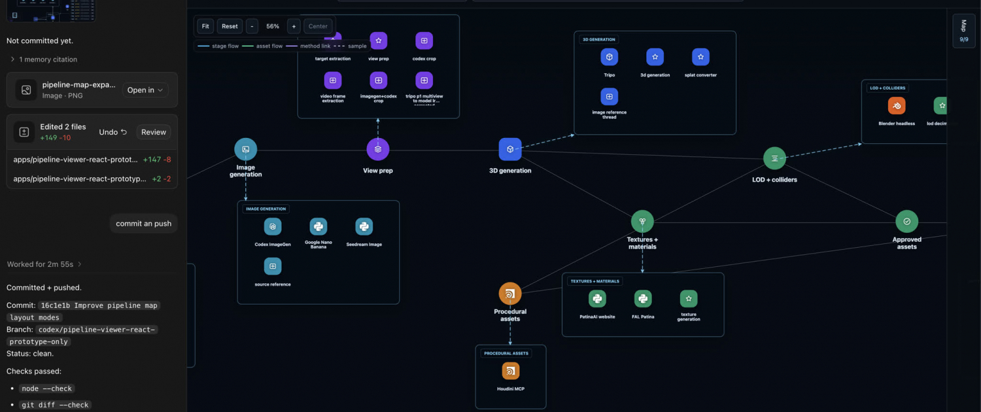This screenshot has height=412, width=981.
Task: Click the 'method link' legend entry
Action: point(308,46)
